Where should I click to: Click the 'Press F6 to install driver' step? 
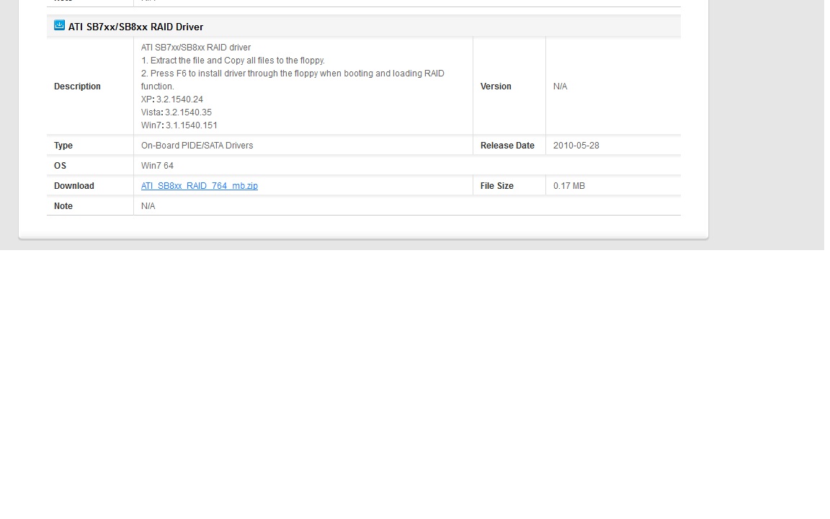click(293, 80)
